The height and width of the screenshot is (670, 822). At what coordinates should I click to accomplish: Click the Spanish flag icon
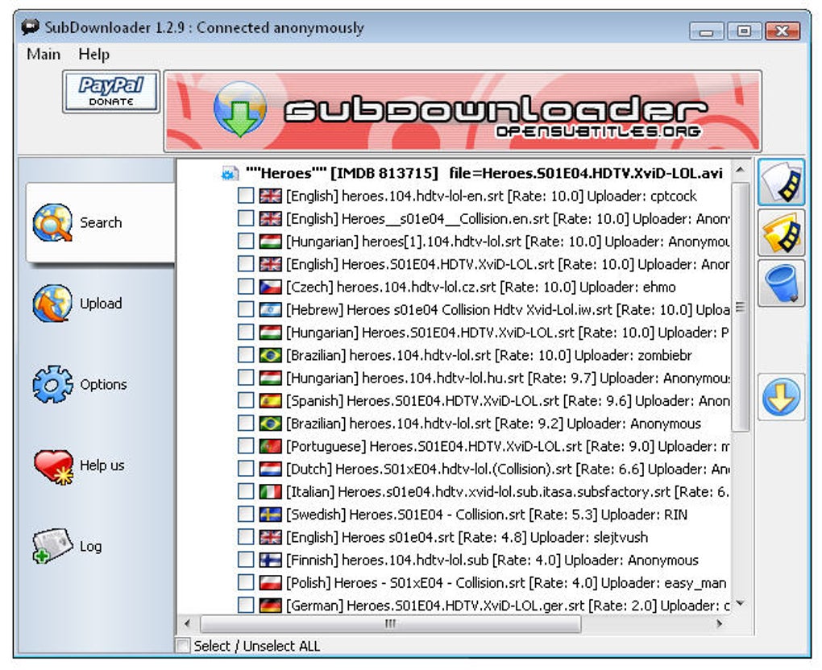coord(271,401)
